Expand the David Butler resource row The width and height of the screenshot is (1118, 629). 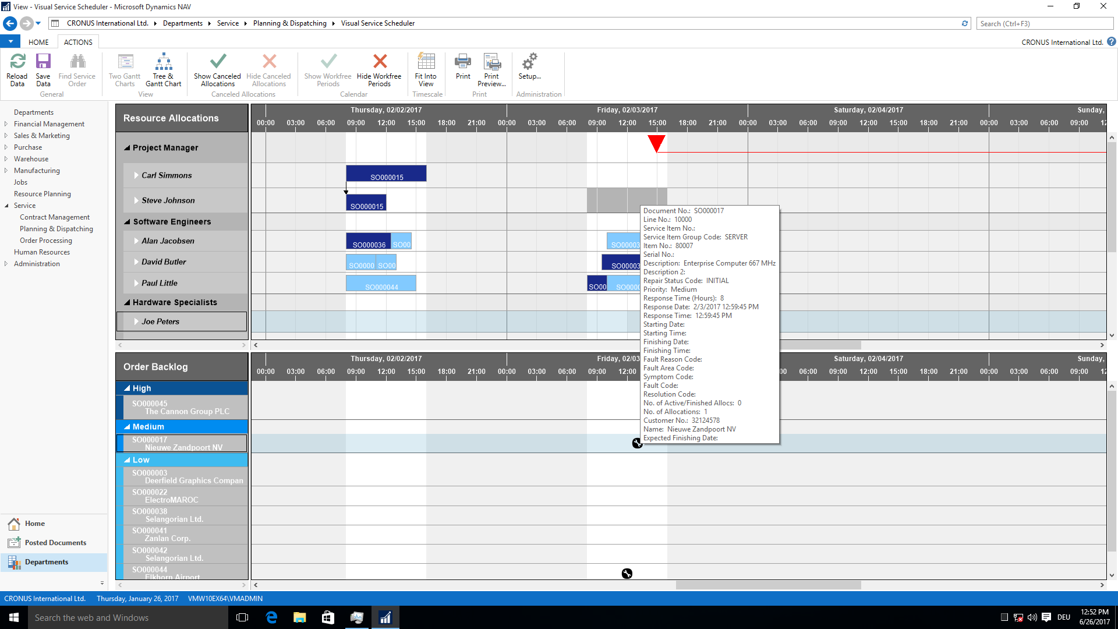136,262
